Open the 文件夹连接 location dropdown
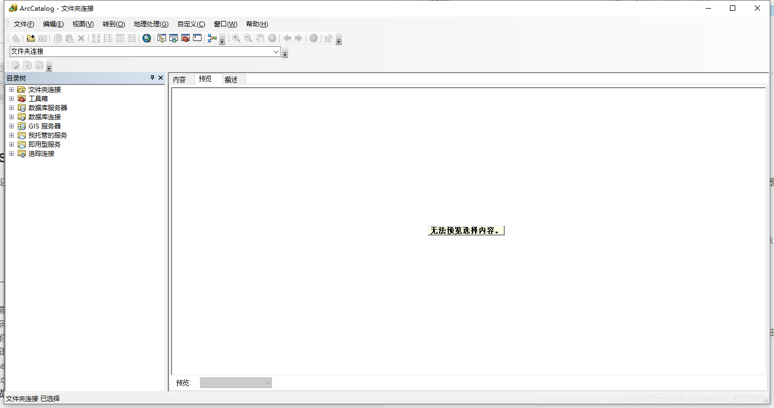Viewport: 774px width, 408px height. point(276,52)
